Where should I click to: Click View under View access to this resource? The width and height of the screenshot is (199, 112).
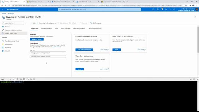coord(117,50)
